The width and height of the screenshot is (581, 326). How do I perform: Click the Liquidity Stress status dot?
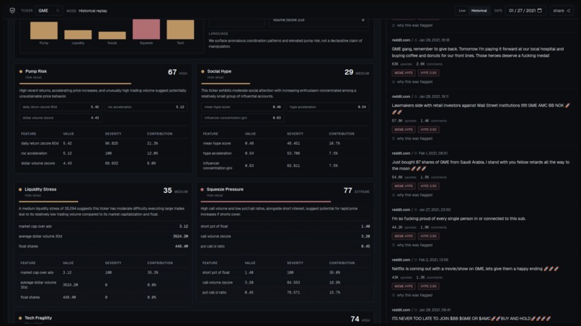(20, 189)
